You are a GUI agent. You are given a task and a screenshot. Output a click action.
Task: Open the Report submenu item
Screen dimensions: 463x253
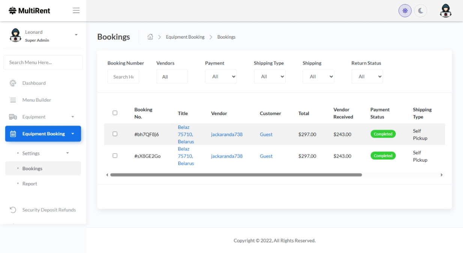coord(30,184)
